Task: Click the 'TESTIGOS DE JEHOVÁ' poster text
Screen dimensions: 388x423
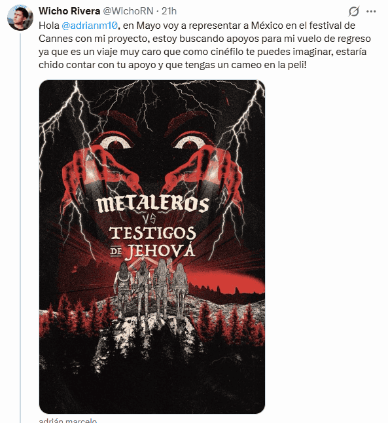Action: click(x=152, y=243)
